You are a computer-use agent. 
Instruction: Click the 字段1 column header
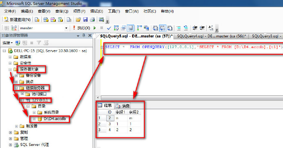pos(121,112)
